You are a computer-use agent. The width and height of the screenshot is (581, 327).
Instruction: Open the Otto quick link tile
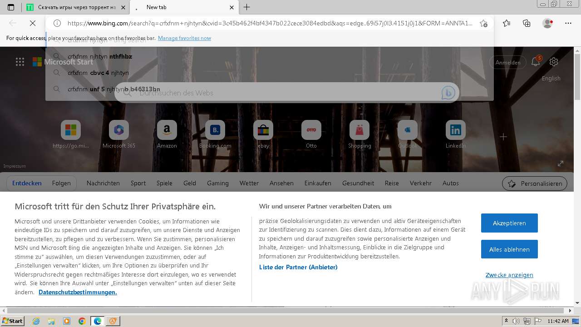point(311,135)
